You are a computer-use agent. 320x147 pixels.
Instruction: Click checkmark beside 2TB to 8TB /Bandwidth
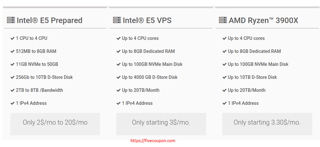point(12,90)
